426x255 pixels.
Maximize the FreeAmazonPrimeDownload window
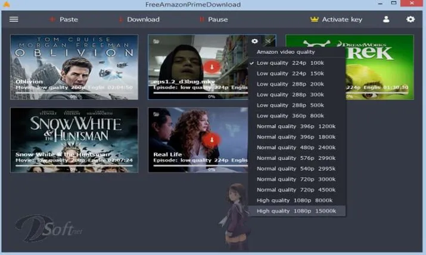(x=394, y=3)
